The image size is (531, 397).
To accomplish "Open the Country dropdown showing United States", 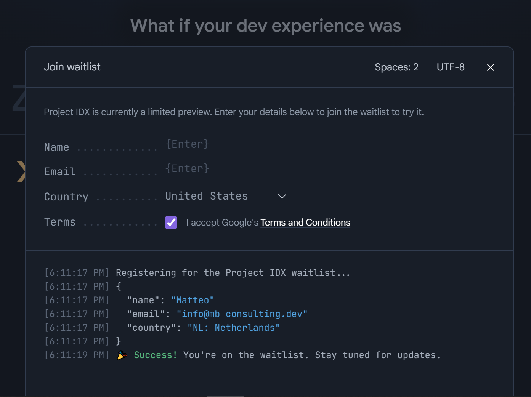I will 226,196.
